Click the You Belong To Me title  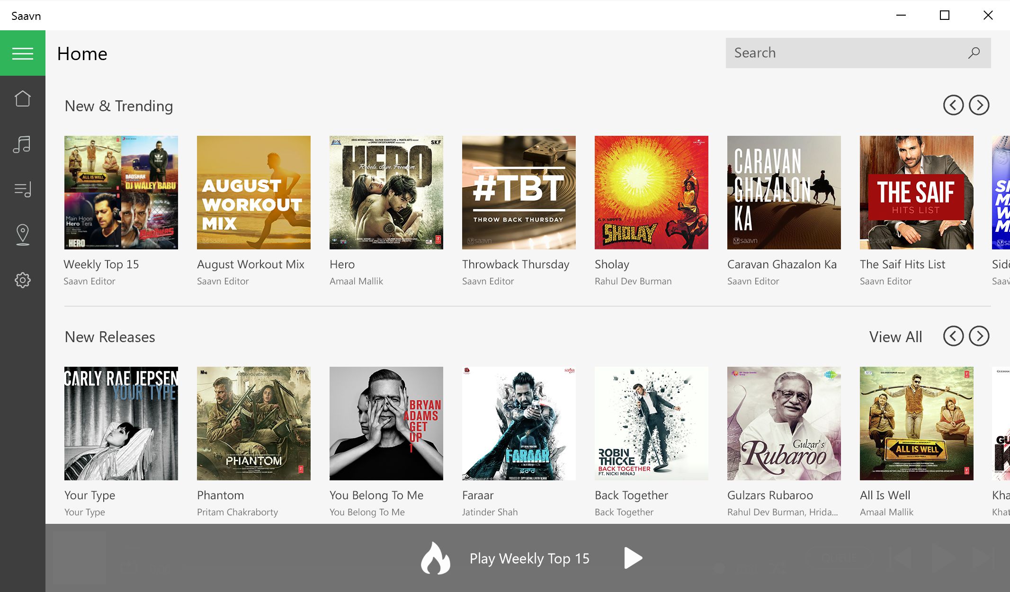(x=376, y=495)
